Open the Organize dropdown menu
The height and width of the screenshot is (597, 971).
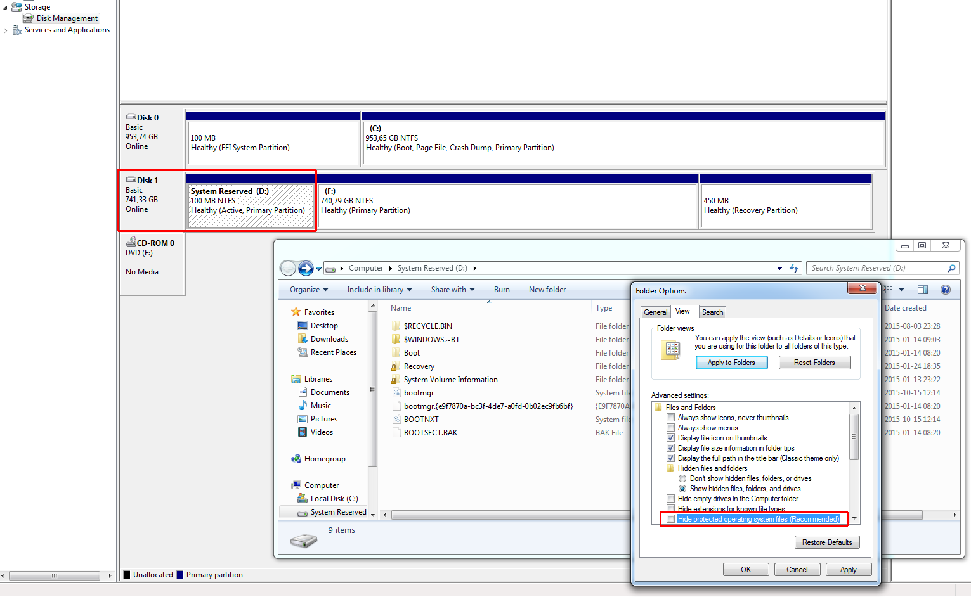pyautogui.click(x=308, y=290)
